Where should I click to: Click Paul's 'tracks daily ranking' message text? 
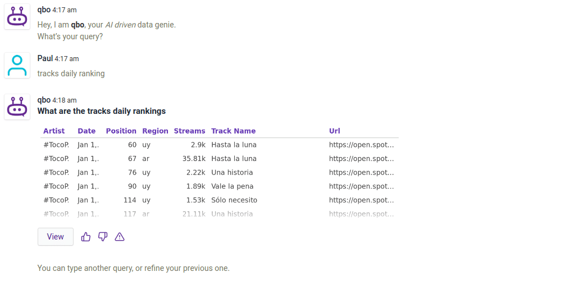(x=71, y=73)
